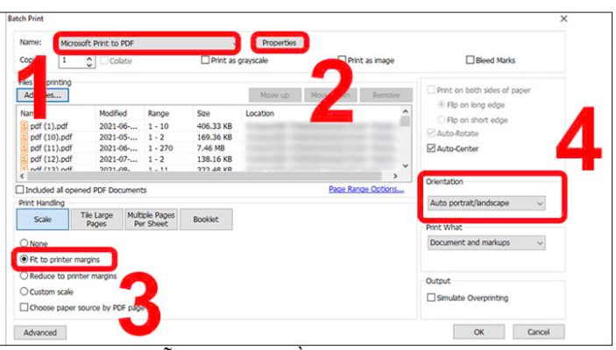This screenshot has width=616, height=350.
Task: Select Custom scale radio button
Action: click(24, 291)
